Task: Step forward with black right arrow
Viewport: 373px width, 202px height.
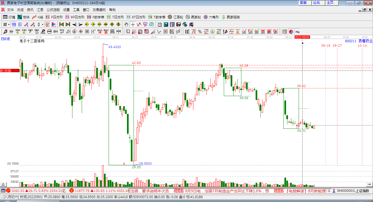Action: coord(80,24)
